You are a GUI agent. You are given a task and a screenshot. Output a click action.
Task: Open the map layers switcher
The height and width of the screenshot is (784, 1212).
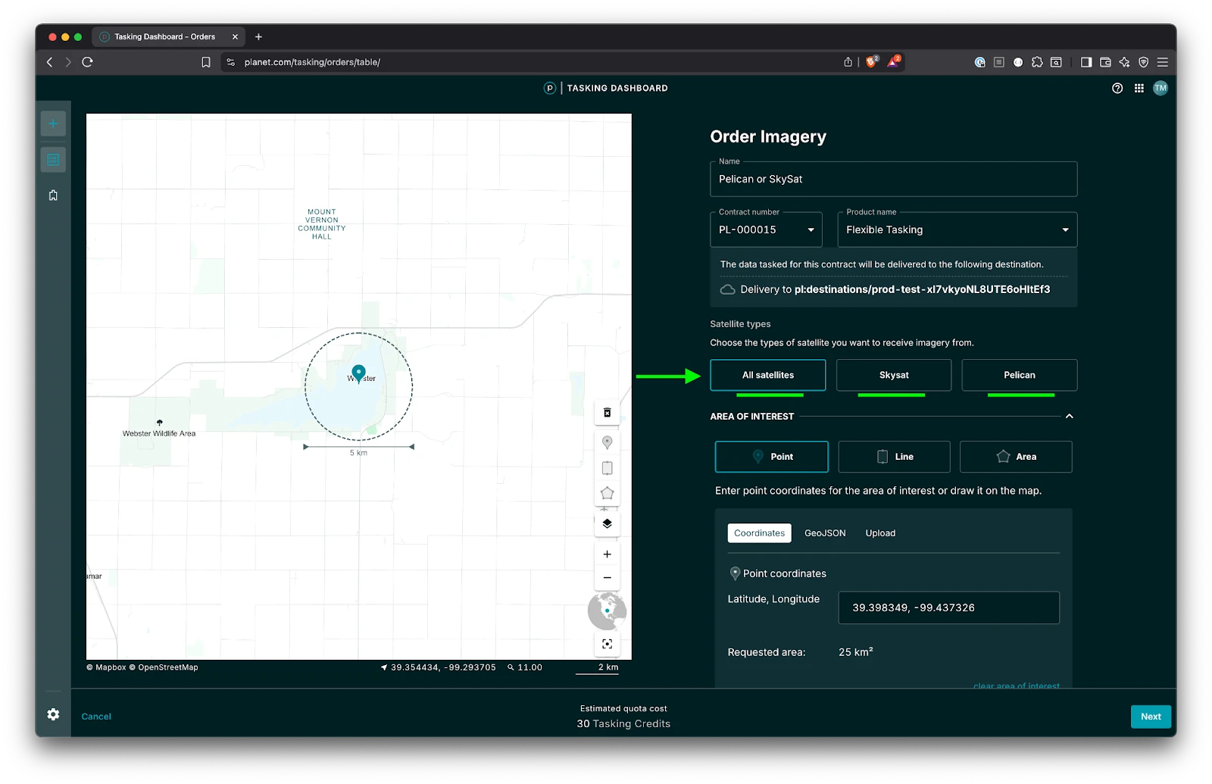(x=607, y=523)
